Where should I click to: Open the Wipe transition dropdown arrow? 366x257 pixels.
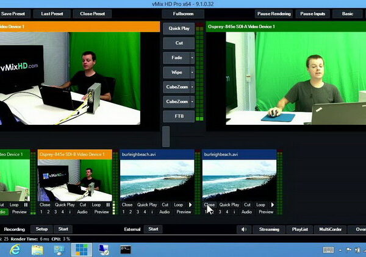[x=192, y=72]
